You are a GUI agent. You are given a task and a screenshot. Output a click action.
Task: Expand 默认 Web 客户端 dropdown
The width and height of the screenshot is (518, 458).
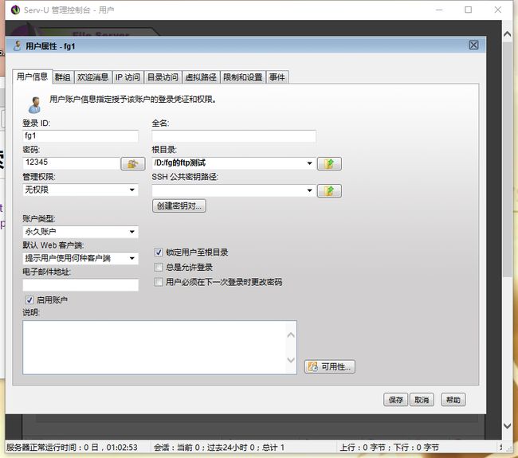[x=80, y=258]
